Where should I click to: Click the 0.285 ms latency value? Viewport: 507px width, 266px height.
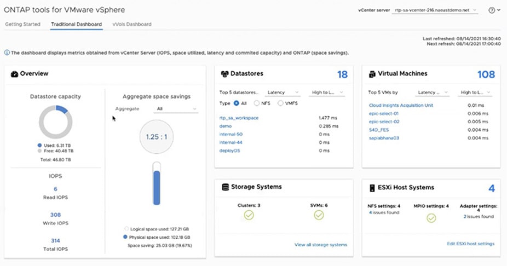329,126
